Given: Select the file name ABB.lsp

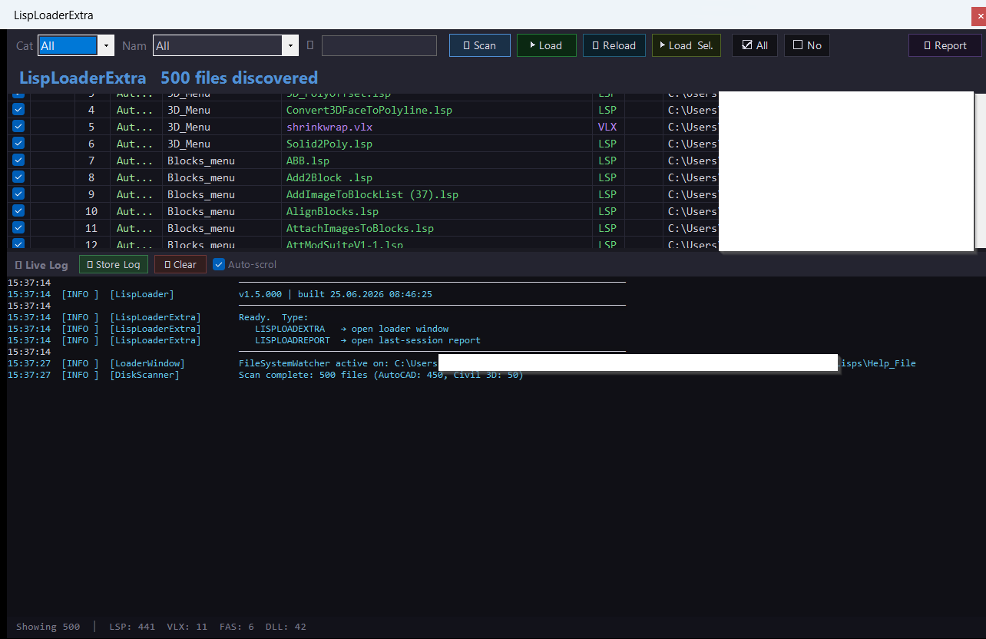Looking at the screenshot, I should [x=308, y=161].
